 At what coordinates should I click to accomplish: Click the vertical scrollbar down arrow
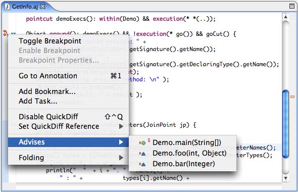coord(286,178)
